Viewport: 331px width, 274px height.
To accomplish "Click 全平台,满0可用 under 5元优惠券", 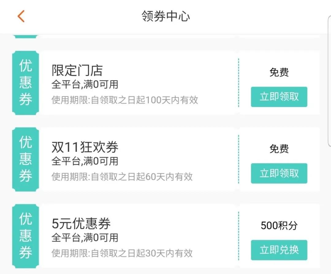I will [x=85, y=238].
